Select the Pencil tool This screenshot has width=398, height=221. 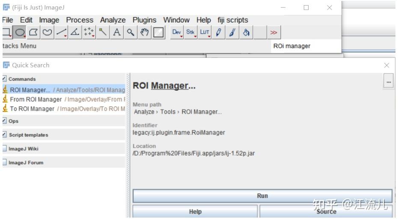(218, 32)
